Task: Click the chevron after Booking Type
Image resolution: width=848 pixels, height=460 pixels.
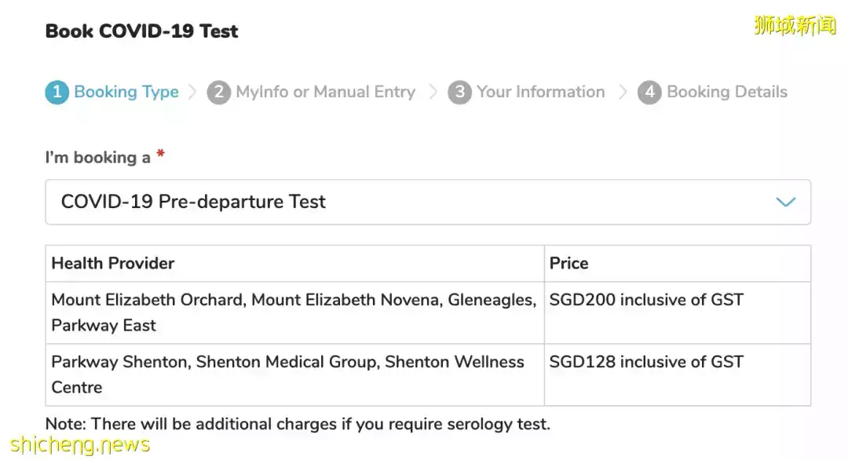Action: click(x=192, y=93)
